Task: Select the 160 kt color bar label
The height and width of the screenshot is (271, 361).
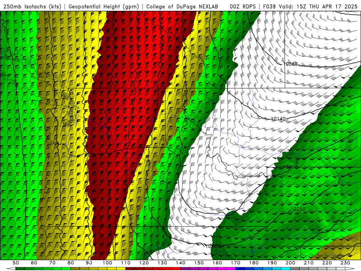Action: [217, 263]
